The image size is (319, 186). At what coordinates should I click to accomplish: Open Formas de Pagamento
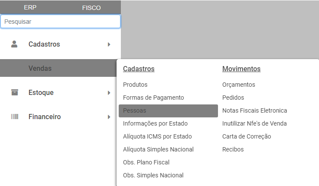[153, 98]
